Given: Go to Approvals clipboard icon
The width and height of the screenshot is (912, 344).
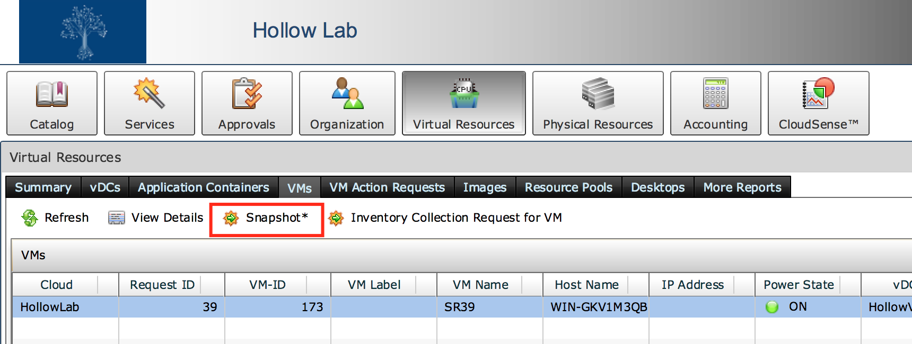Looking at the screenshot, I should pos(247,93).
